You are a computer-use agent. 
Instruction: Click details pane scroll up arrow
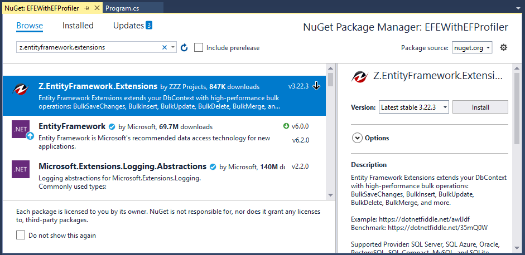(517, 68)
